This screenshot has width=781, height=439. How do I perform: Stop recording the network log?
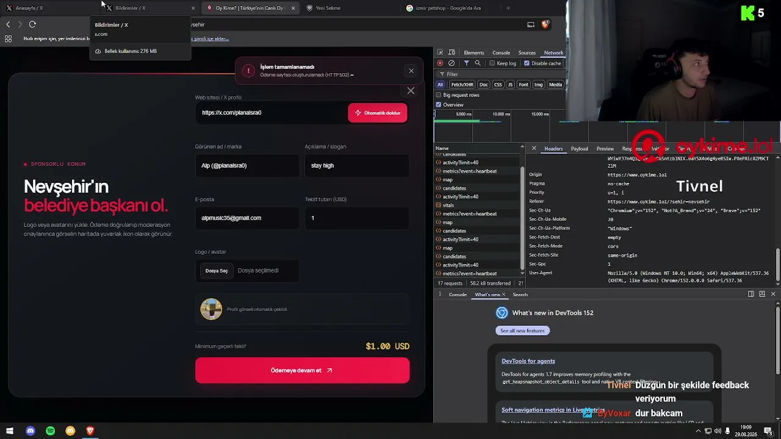[x=440, y=63]
